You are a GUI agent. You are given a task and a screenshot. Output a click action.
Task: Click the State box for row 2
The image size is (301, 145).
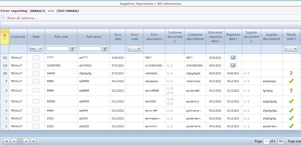pos(36,126)
